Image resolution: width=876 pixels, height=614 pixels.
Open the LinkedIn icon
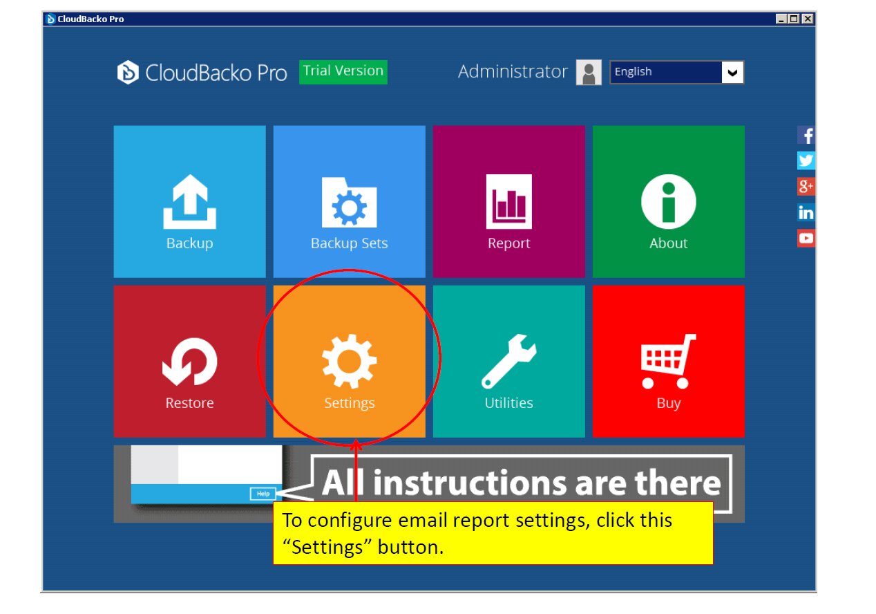tap(806, 212)
